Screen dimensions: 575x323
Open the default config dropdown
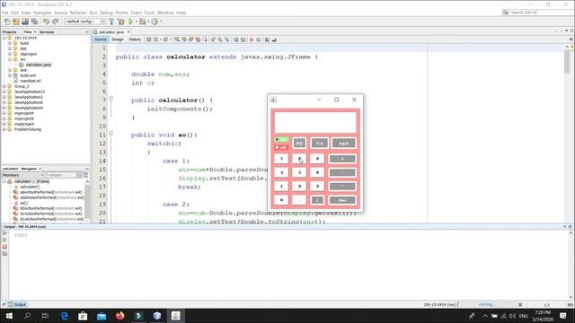84,22
